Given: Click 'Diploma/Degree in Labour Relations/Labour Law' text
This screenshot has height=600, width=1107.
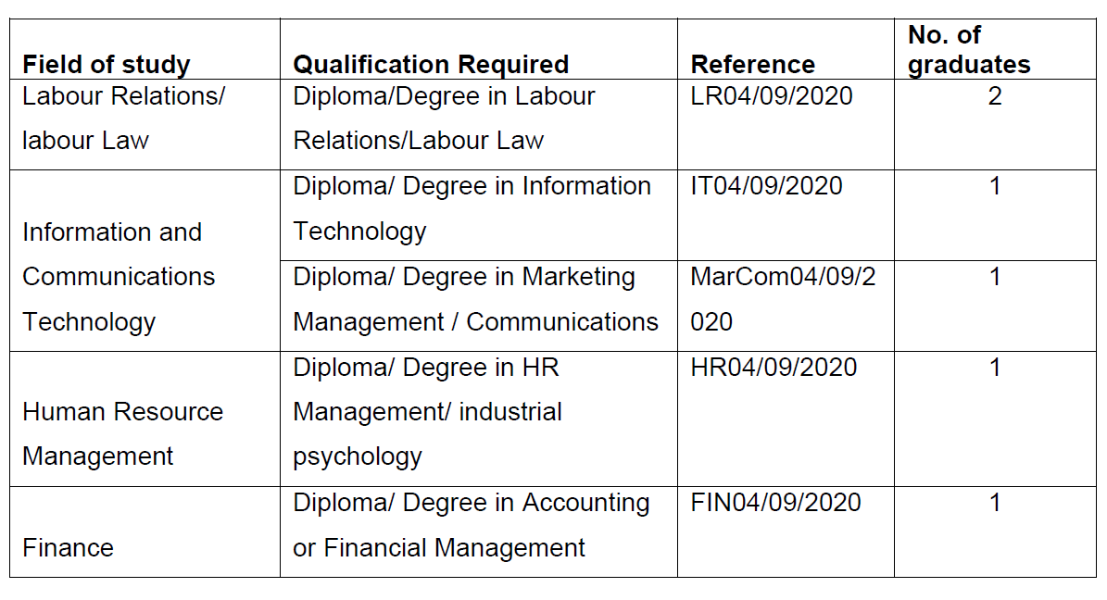Looking at the screenshot, I should click(x=444, y=119).
